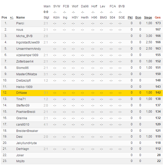Click MasterOfMatze's 3:1 tip
163x166 pixels.
[46, 74]
